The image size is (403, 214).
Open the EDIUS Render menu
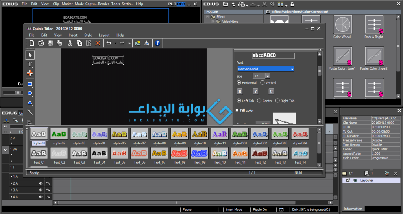pos(104,4)
